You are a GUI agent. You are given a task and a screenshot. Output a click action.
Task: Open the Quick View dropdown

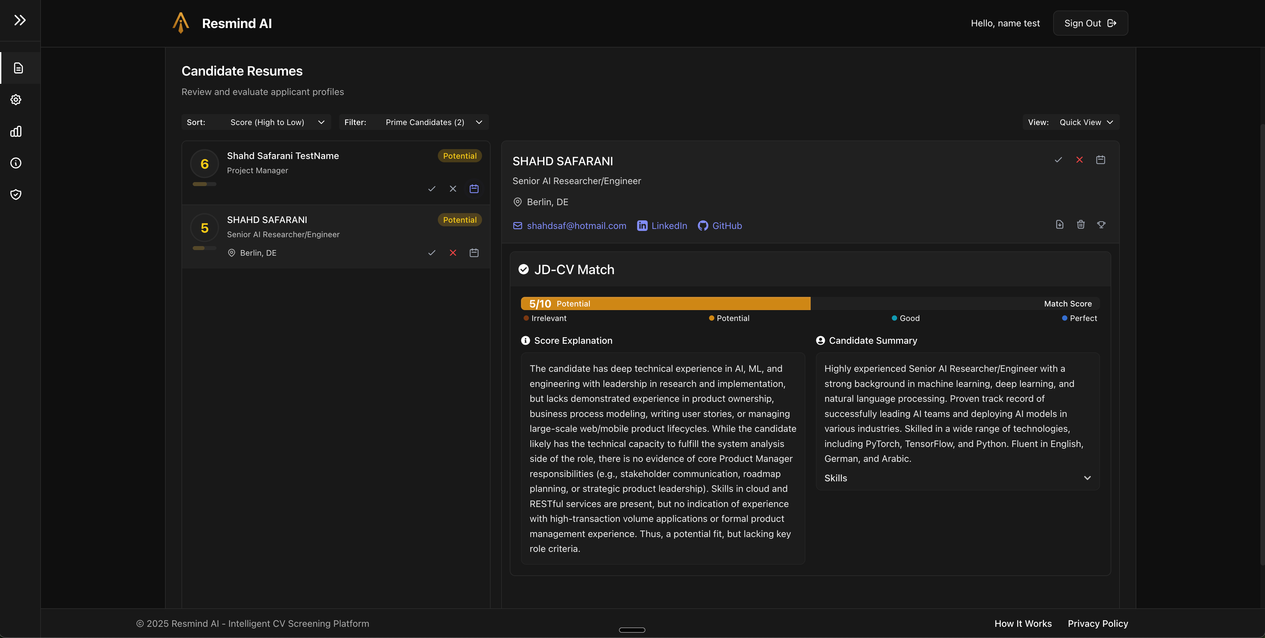tap(1086, 122)
